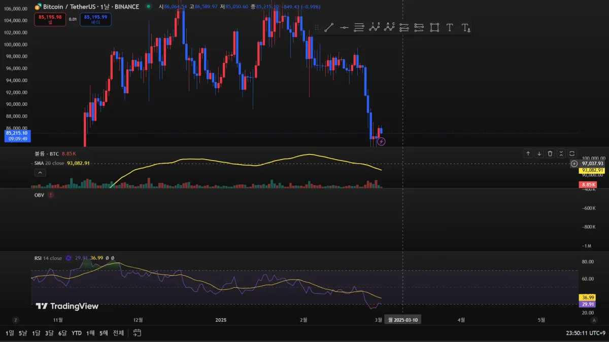Image resolution: width=609 pixels, height=342 pixels.
Task: Select the Horizontal Line drawing tool
Action: (x=344, y=27)
